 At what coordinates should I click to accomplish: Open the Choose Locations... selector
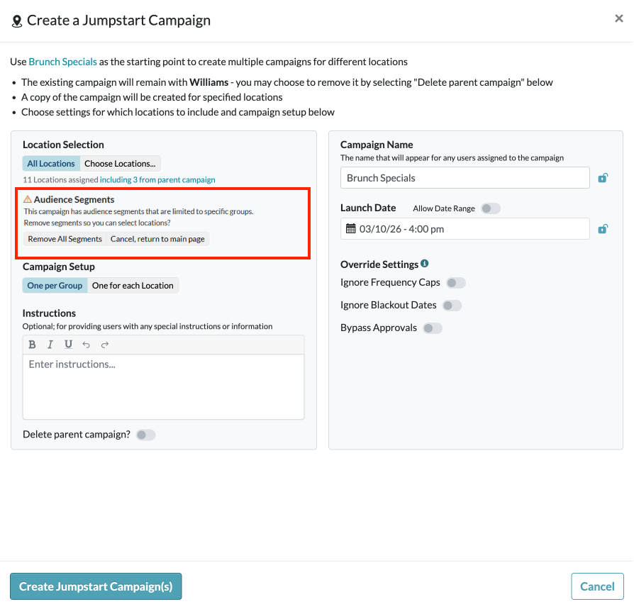coord(120,164)
